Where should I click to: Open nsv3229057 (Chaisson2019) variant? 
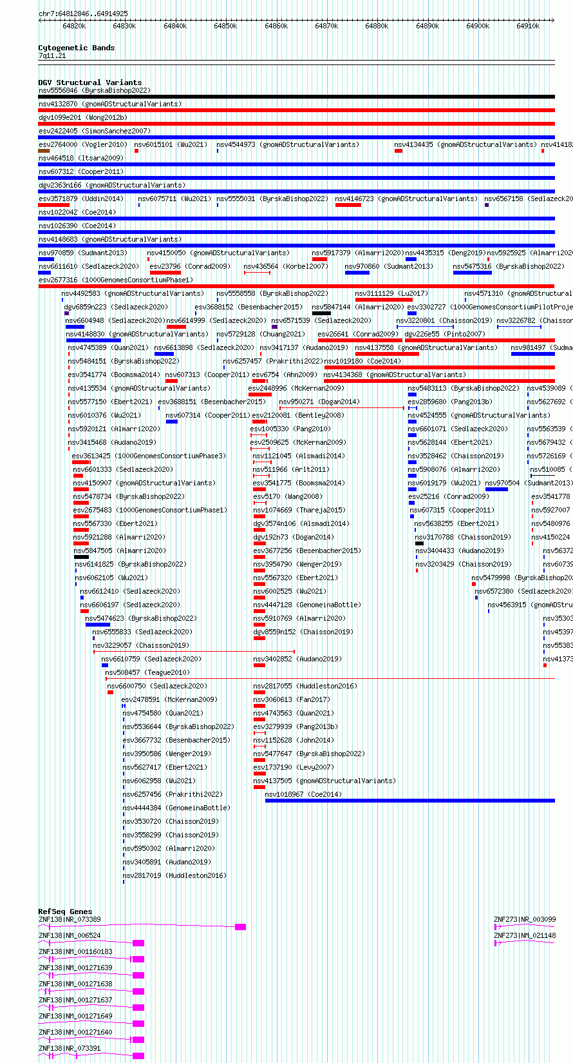pos(141,645)
